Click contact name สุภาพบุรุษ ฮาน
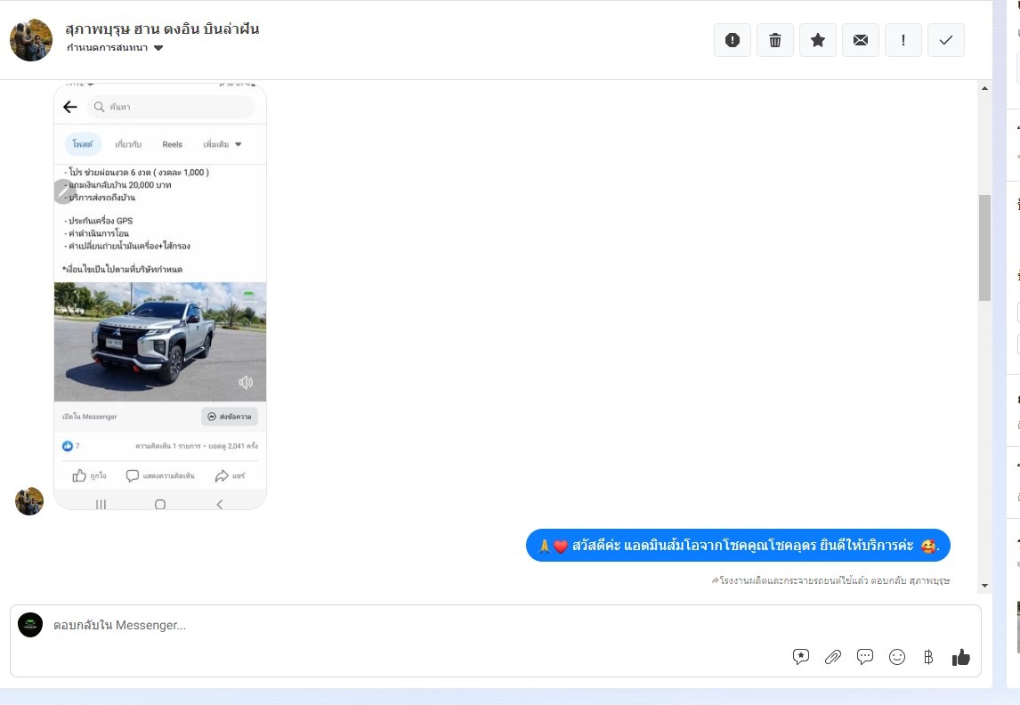1020x705 pixels. pos(162,28)
